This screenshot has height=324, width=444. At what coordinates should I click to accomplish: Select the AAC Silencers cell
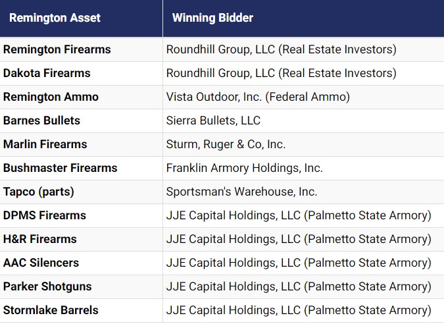[41, 263]
